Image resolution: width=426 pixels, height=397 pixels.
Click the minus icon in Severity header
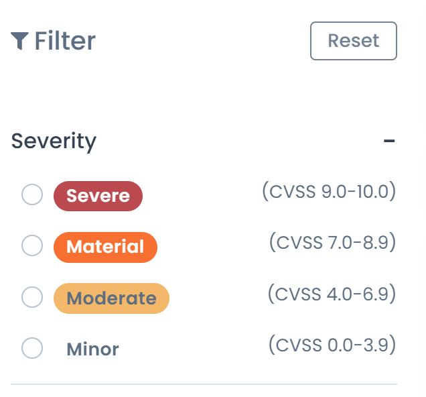(389, 141)
